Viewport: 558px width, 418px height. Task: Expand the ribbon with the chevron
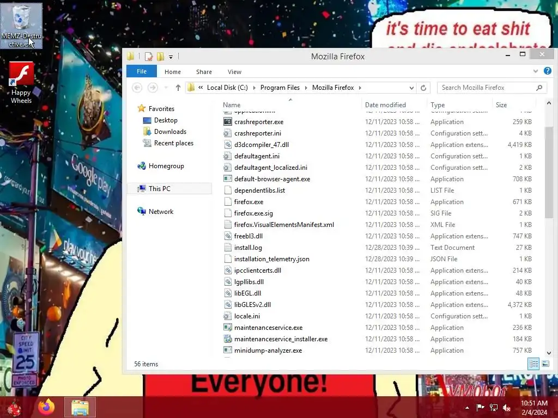(x=536, y=71)
